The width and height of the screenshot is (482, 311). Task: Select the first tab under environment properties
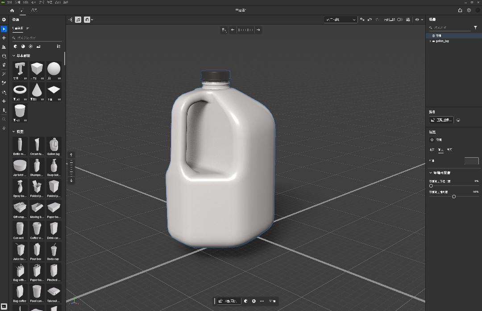pos(432,150)
